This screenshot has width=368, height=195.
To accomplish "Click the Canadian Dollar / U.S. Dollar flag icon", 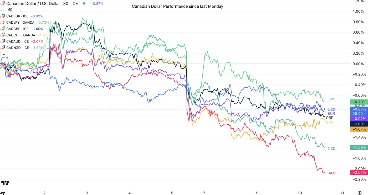I will [2, 3].
